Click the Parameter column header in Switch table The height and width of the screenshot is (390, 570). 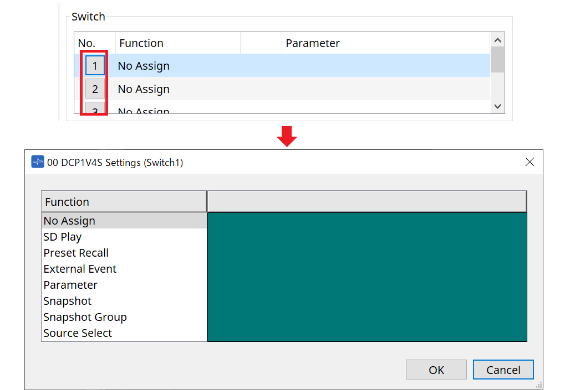313,43
